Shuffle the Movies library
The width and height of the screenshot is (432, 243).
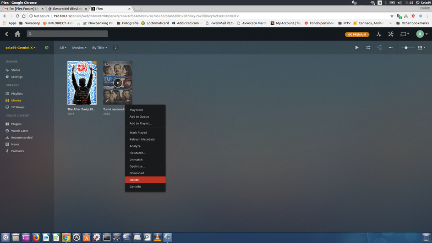(x=368, y=47)
